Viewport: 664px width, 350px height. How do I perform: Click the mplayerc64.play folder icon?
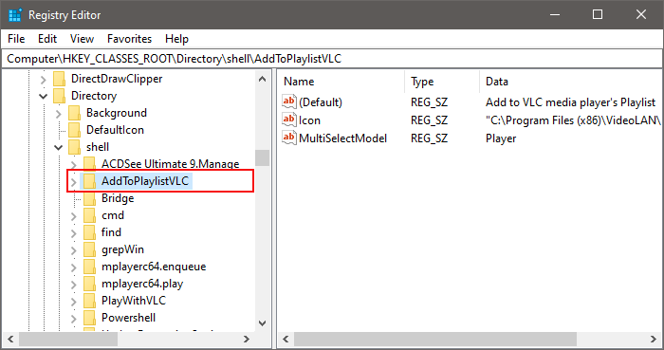[x=90, y=284]
